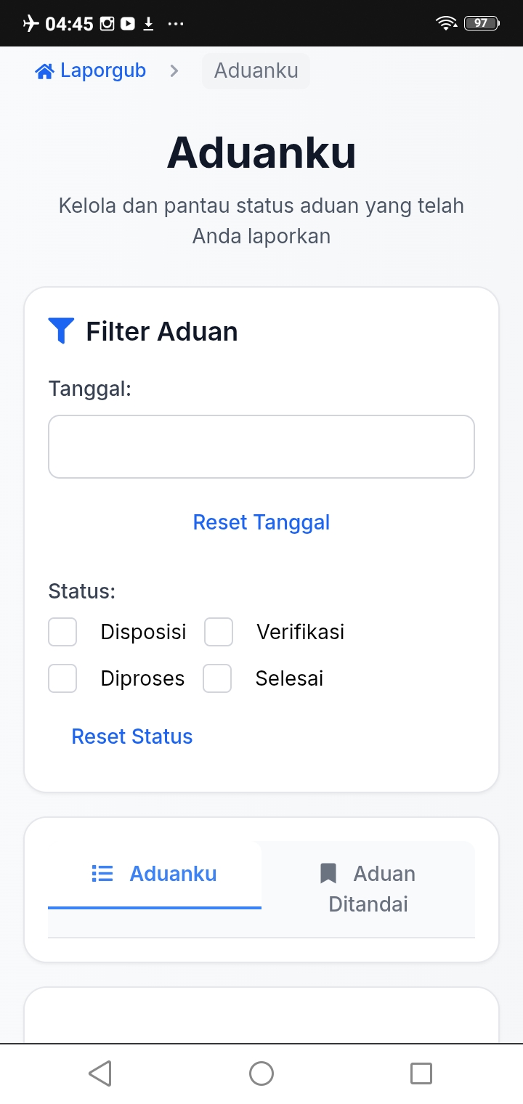The width and height of the screenshot is (523, 1104).
Task: Click the Reset Tanggal link
Action: [261, 522]
